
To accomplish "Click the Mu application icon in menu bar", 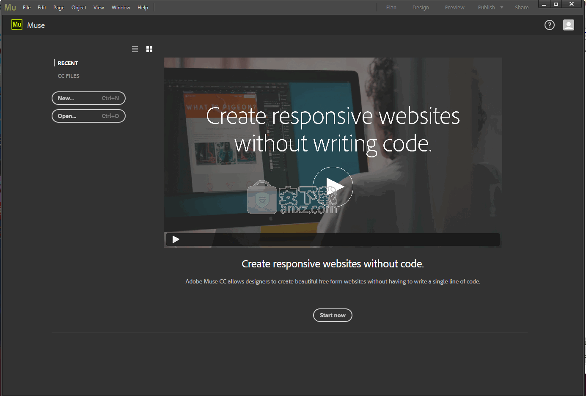I will point(10,8).
